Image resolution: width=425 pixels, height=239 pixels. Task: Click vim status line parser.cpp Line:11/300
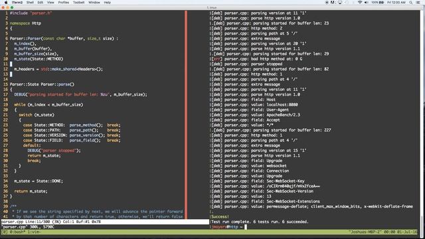pyautogui.click(x=105, y=222)
